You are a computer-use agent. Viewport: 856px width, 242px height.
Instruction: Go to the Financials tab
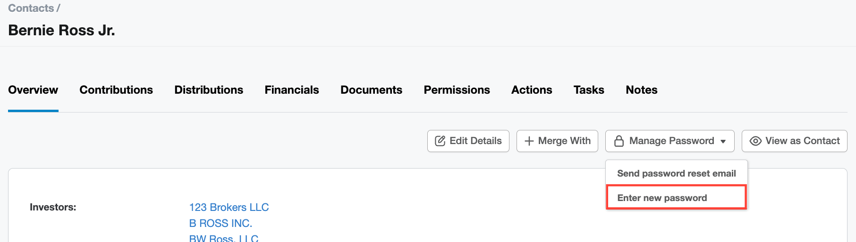click(292, 90)
